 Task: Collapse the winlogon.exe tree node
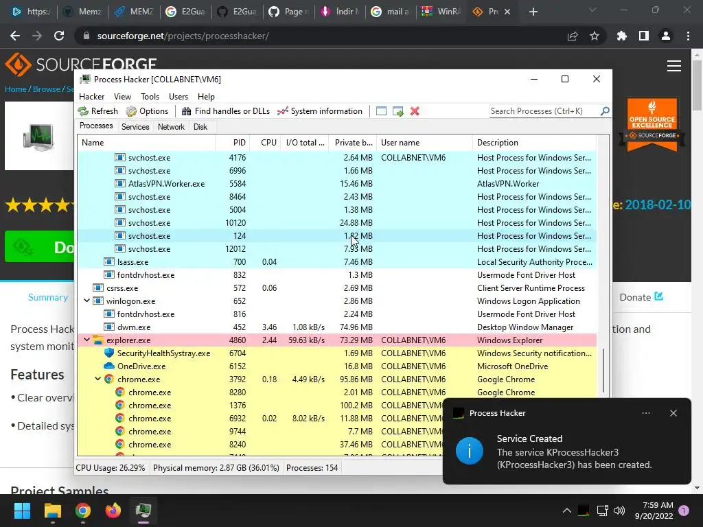click(x=87, y=301)
